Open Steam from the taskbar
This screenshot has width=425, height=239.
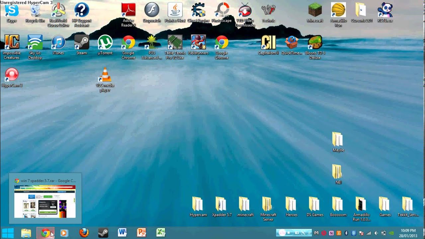(103, 233)
